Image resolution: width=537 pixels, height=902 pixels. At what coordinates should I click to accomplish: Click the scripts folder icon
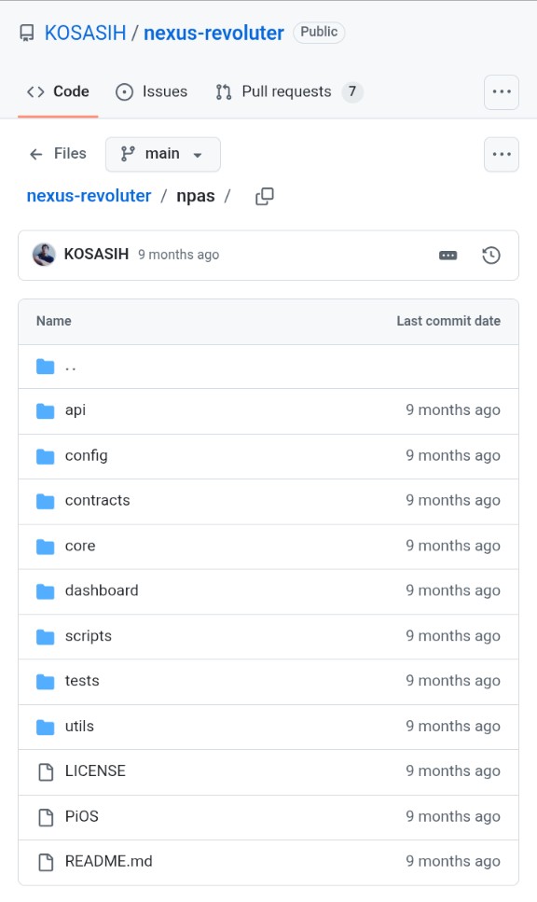coord(46,637)
